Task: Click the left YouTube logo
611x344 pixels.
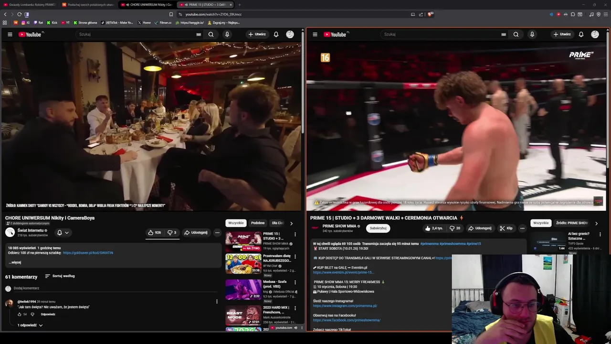Action: (x=30, y=34)
